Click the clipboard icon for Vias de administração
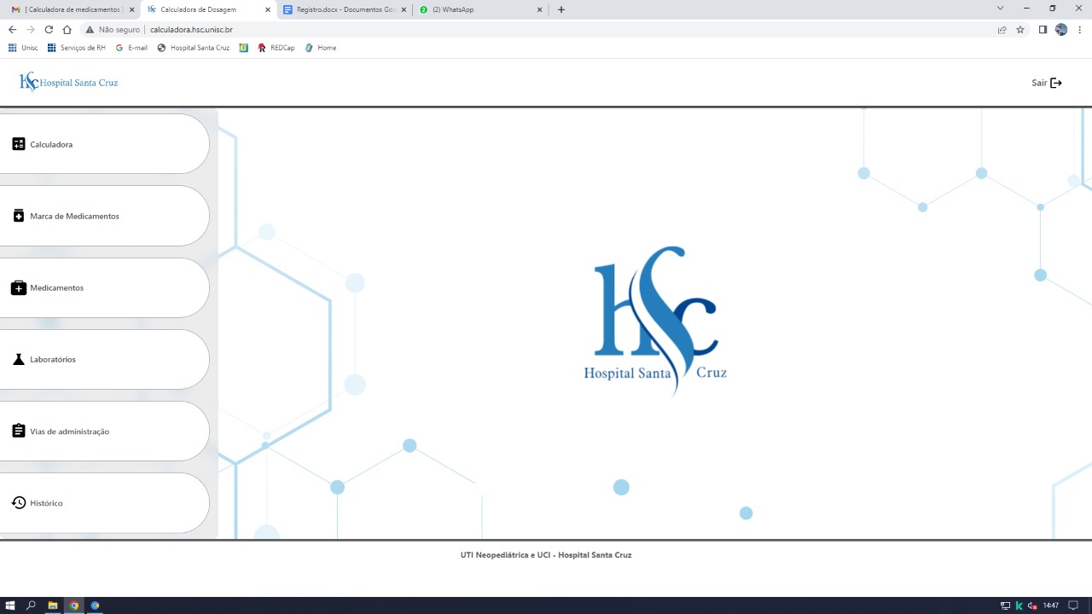The width and height of the screenshot is (1092, 614). 19,431
